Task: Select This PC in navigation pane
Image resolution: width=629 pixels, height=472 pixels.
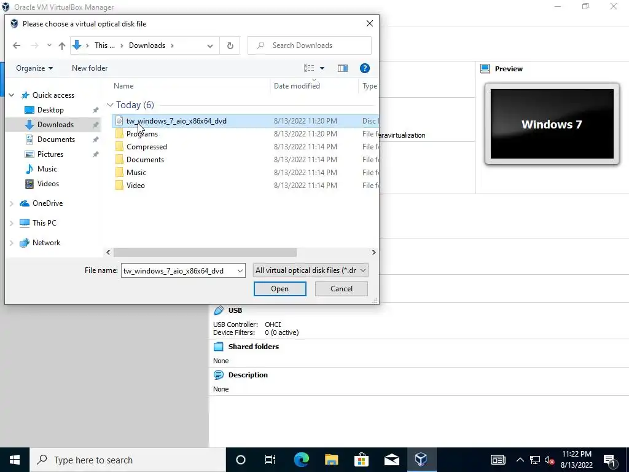Action: tap(44, 222)
